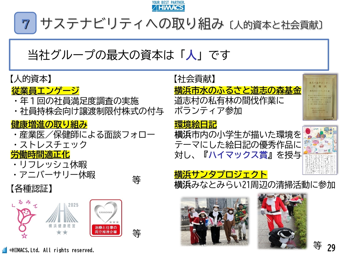This screenshot has height=254, width=339.
Task: Click the blue number 7 section badge
Action: [x=25, y=23]
